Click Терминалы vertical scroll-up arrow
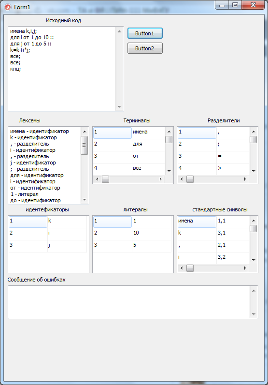 [169, 132]
